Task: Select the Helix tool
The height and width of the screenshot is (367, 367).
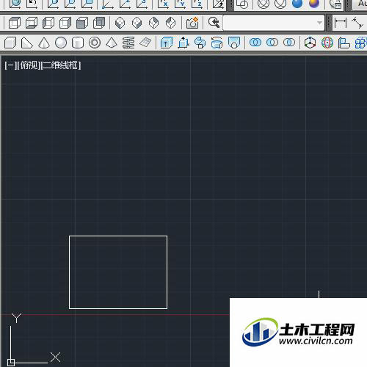Action: (128, 43)
